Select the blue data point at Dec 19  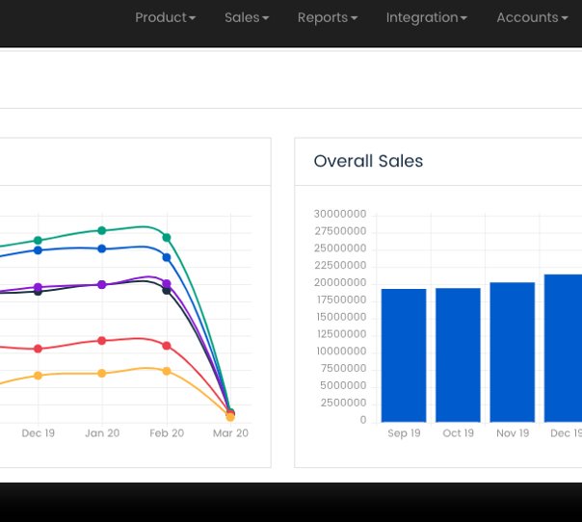coord(38,250)
